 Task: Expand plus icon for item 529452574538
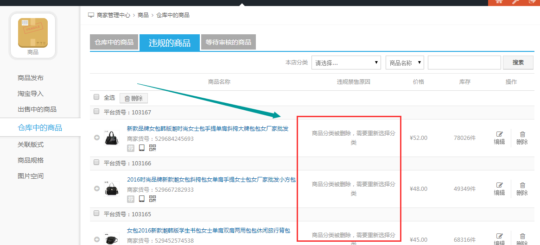click(x=97, y=239)
